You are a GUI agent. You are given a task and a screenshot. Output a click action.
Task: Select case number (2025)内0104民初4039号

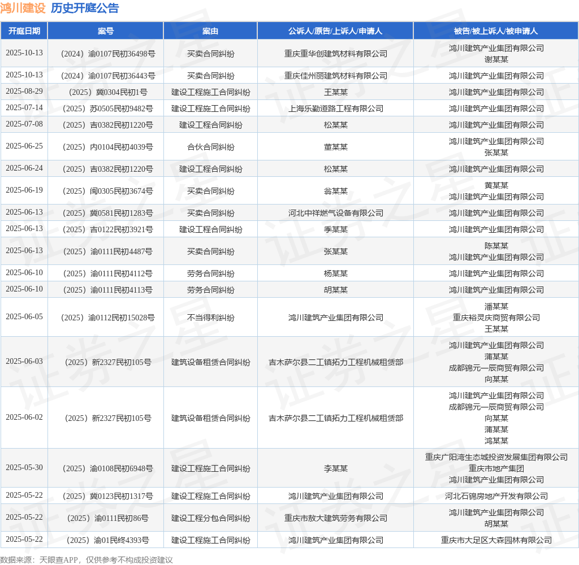click(108, 147)
